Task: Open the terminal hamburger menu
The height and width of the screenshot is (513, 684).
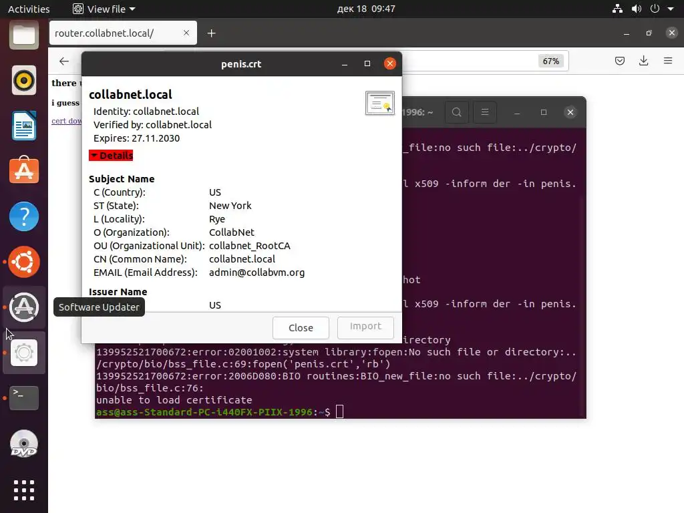Action: point(485,112)
